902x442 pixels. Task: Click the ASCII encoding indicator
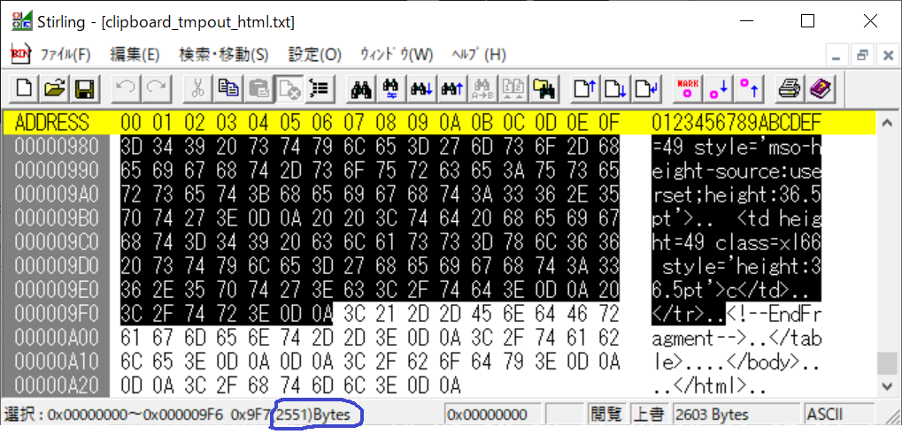click(840, 415)
